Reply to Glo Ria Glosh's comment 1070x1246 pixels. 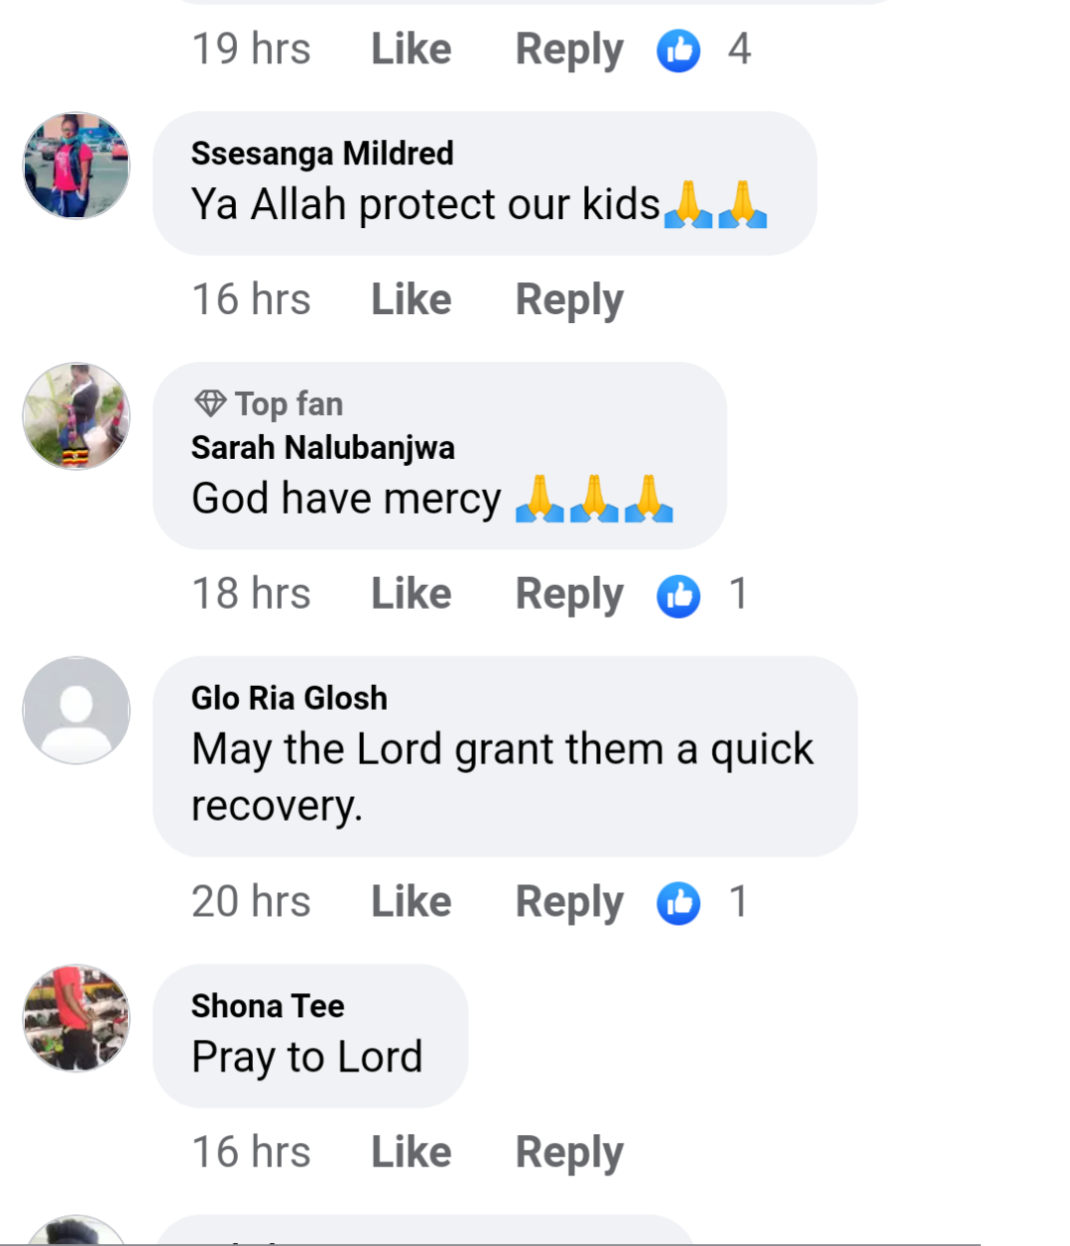[x=569, y=902]
